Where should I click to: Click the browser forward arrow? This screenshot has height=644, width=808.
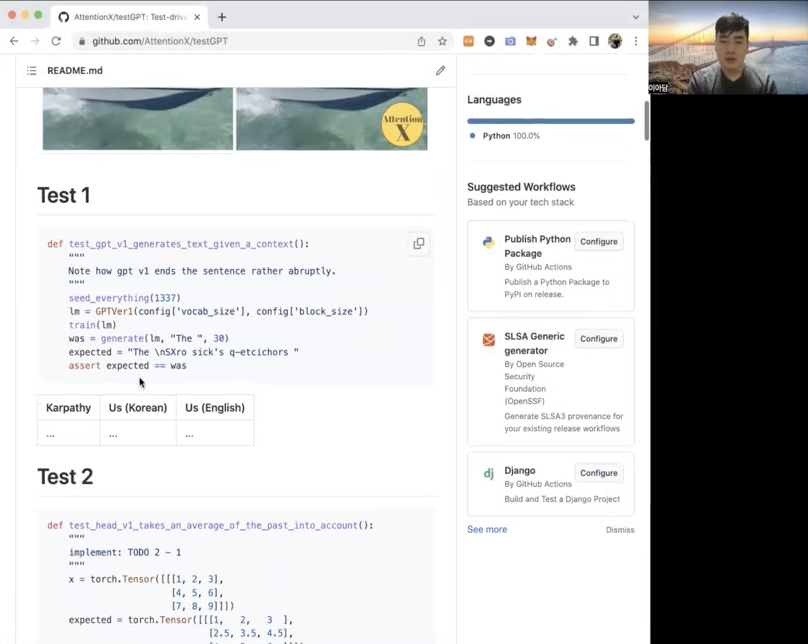click(35, 41)
